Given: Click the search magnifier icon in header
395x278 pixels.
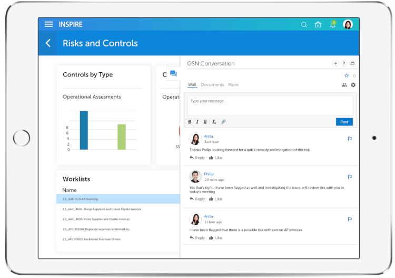Looking at the screenshot, I should 304,24.
